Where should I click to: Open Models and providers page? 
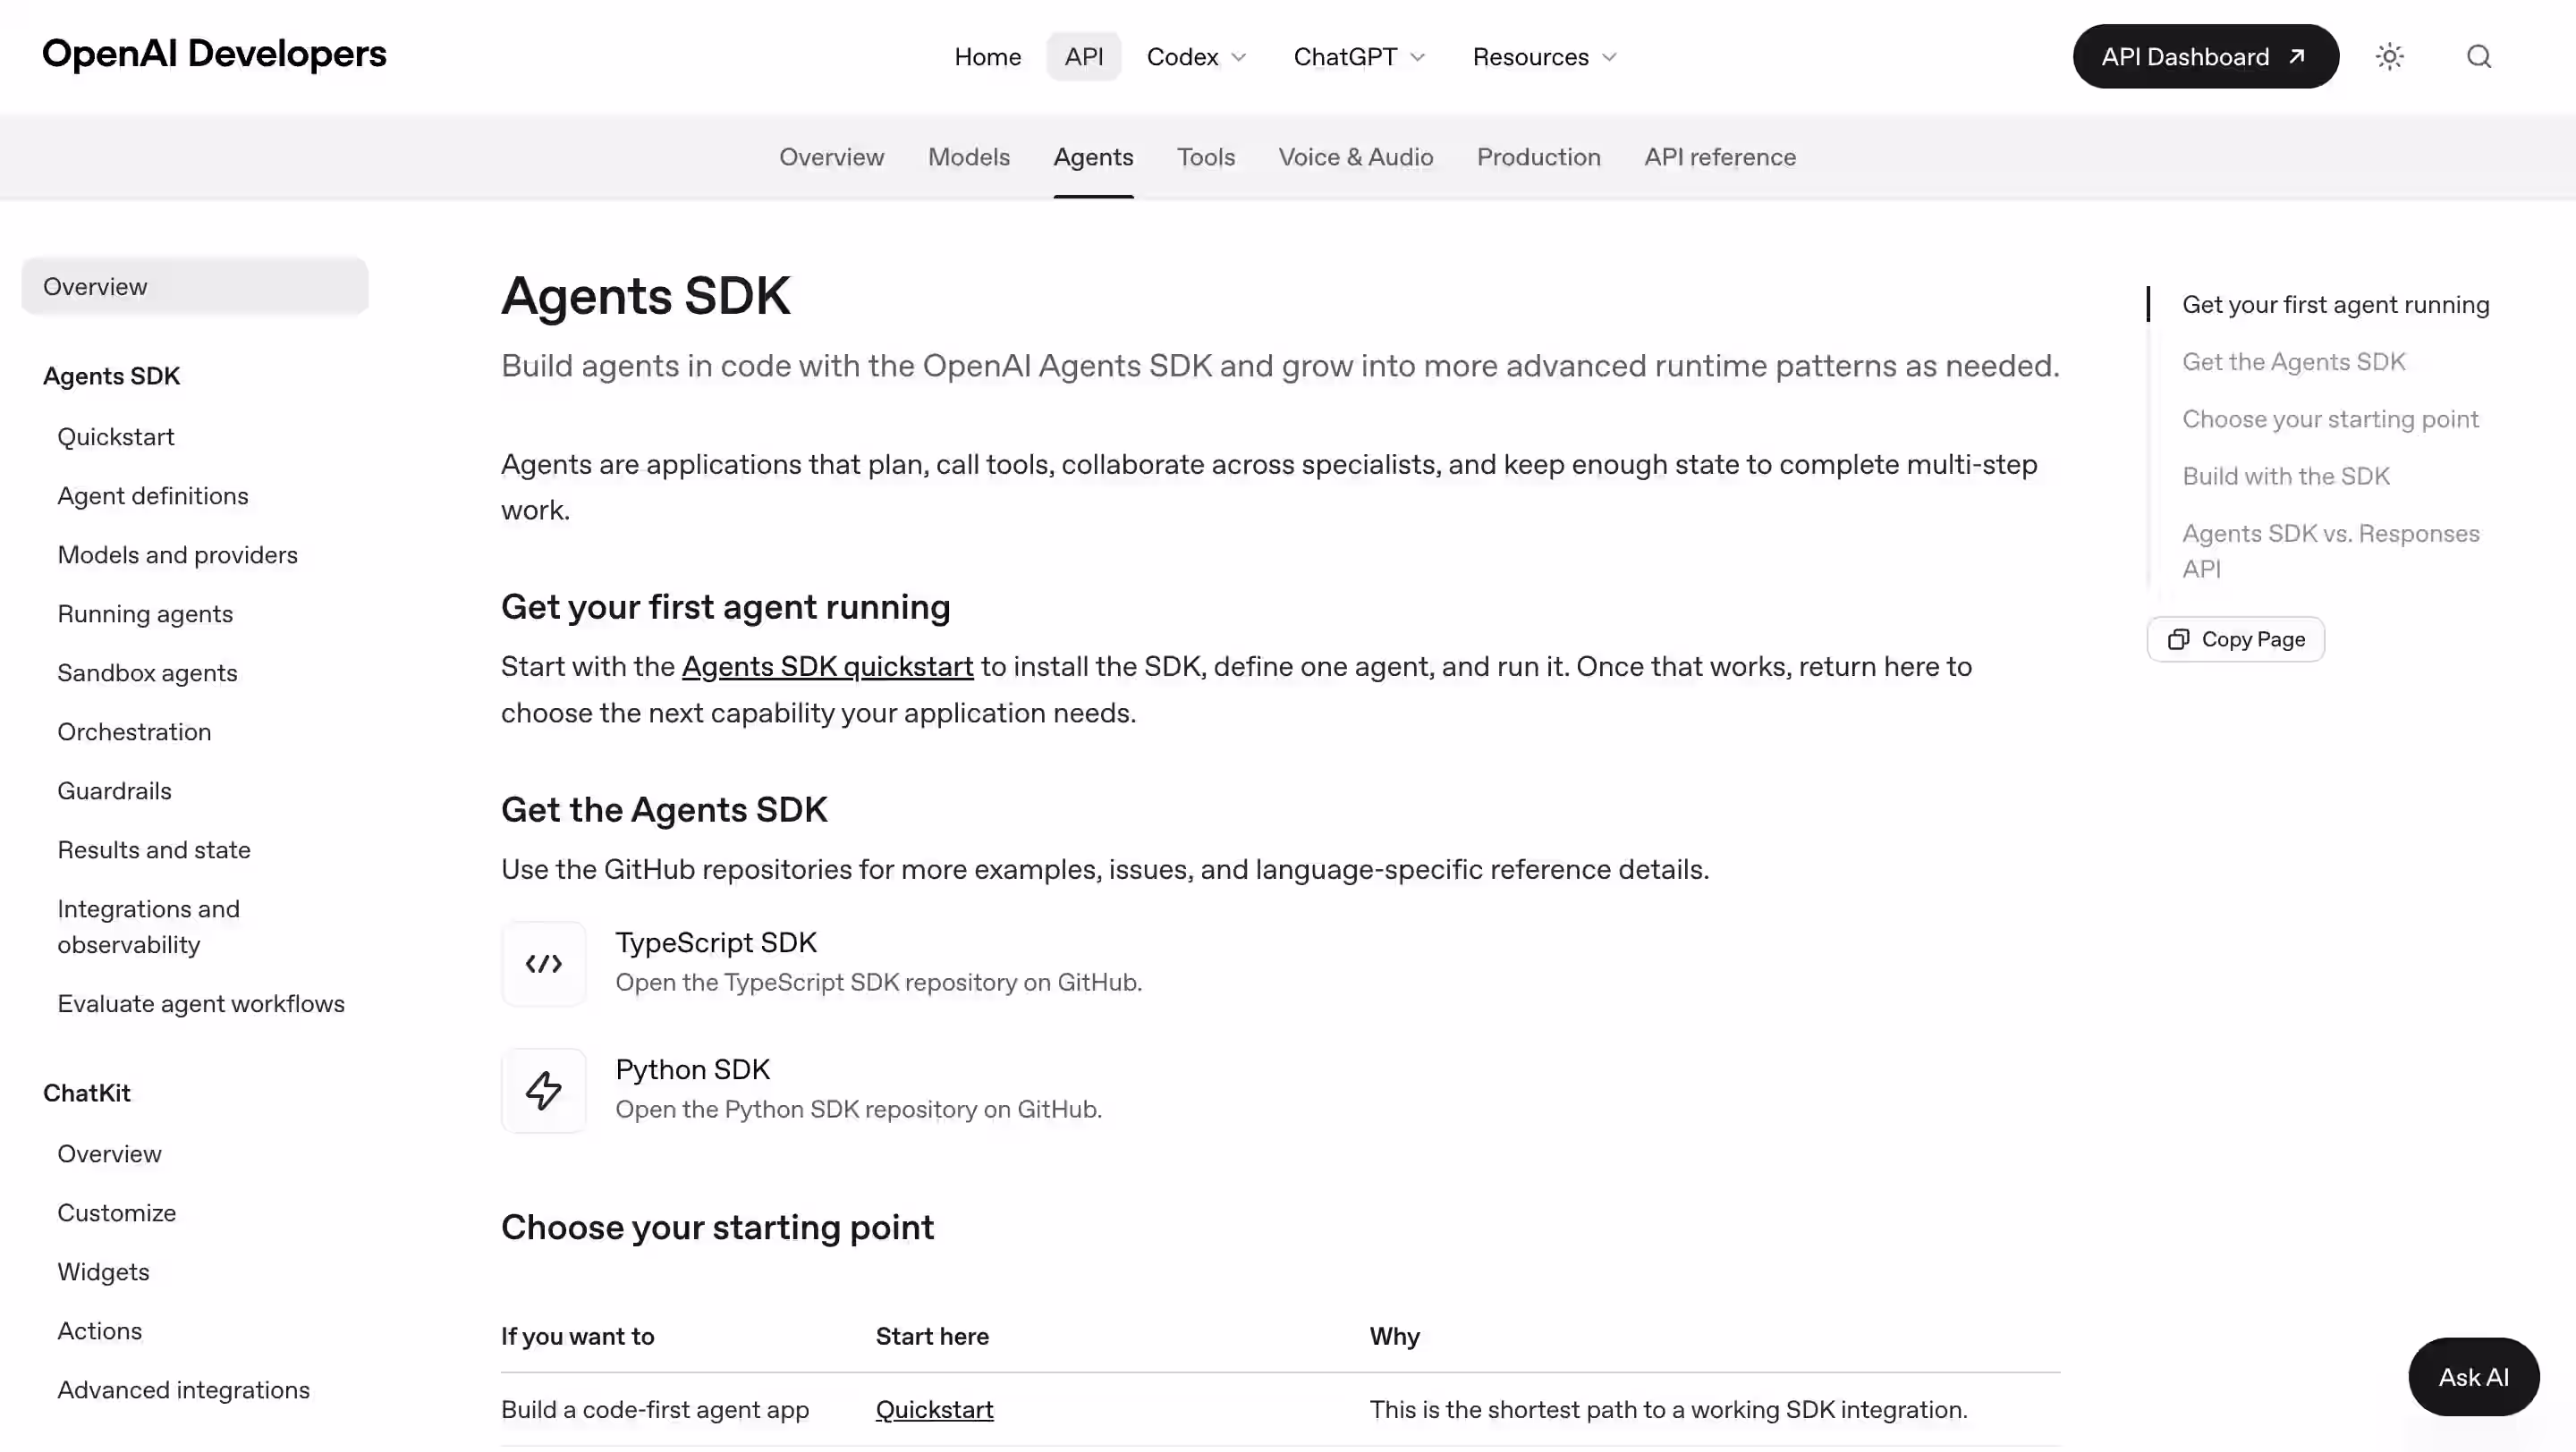(177, 554)
